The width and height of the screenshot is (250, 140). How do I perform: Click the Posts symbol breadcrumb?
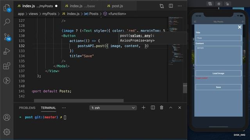click(91, 14)
